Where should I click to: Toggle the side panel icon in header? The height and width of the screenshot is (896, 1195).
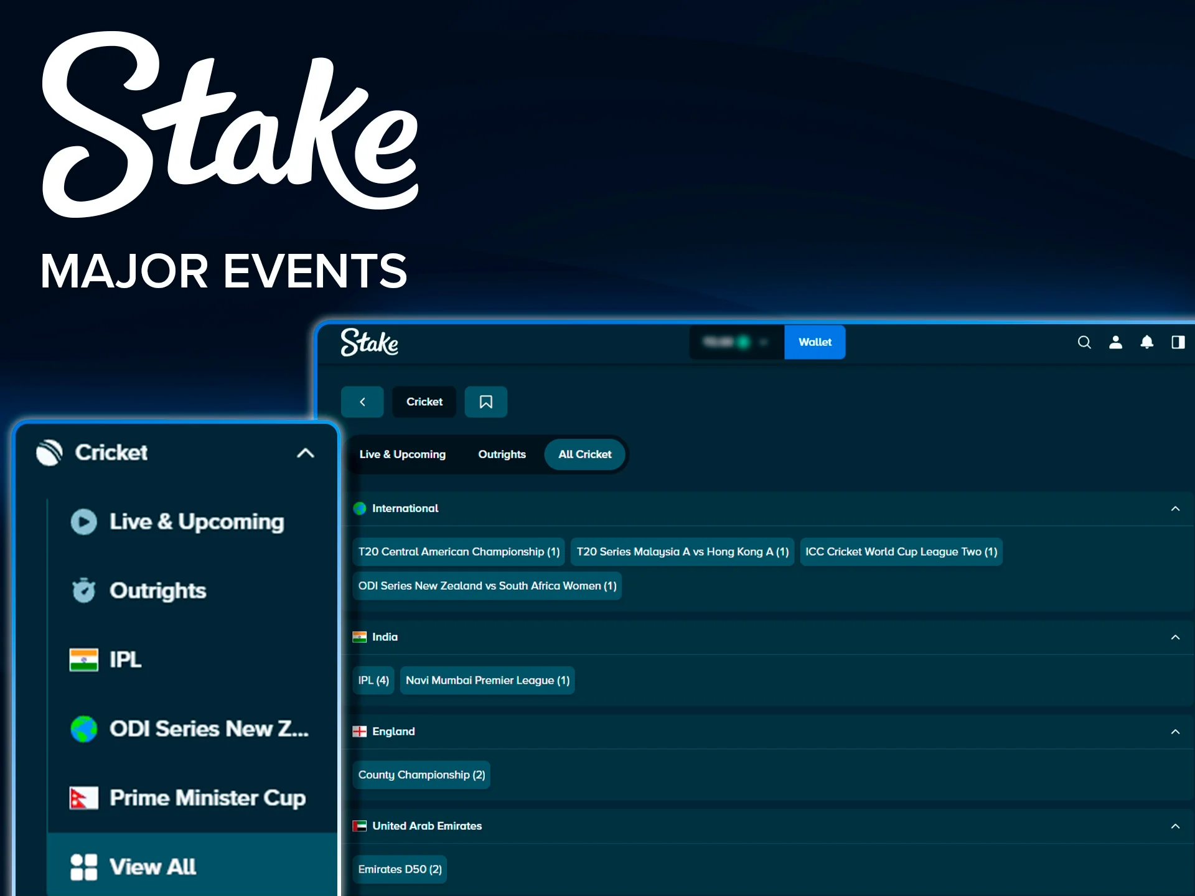(x=1178, y=342)
